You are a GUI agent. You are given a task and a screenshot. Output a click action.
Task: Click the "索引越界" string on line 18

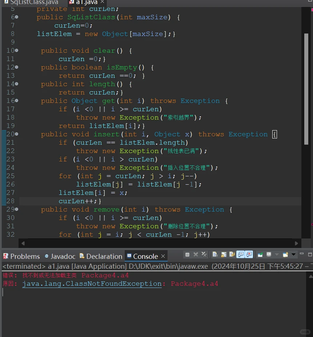coord(178,117)
